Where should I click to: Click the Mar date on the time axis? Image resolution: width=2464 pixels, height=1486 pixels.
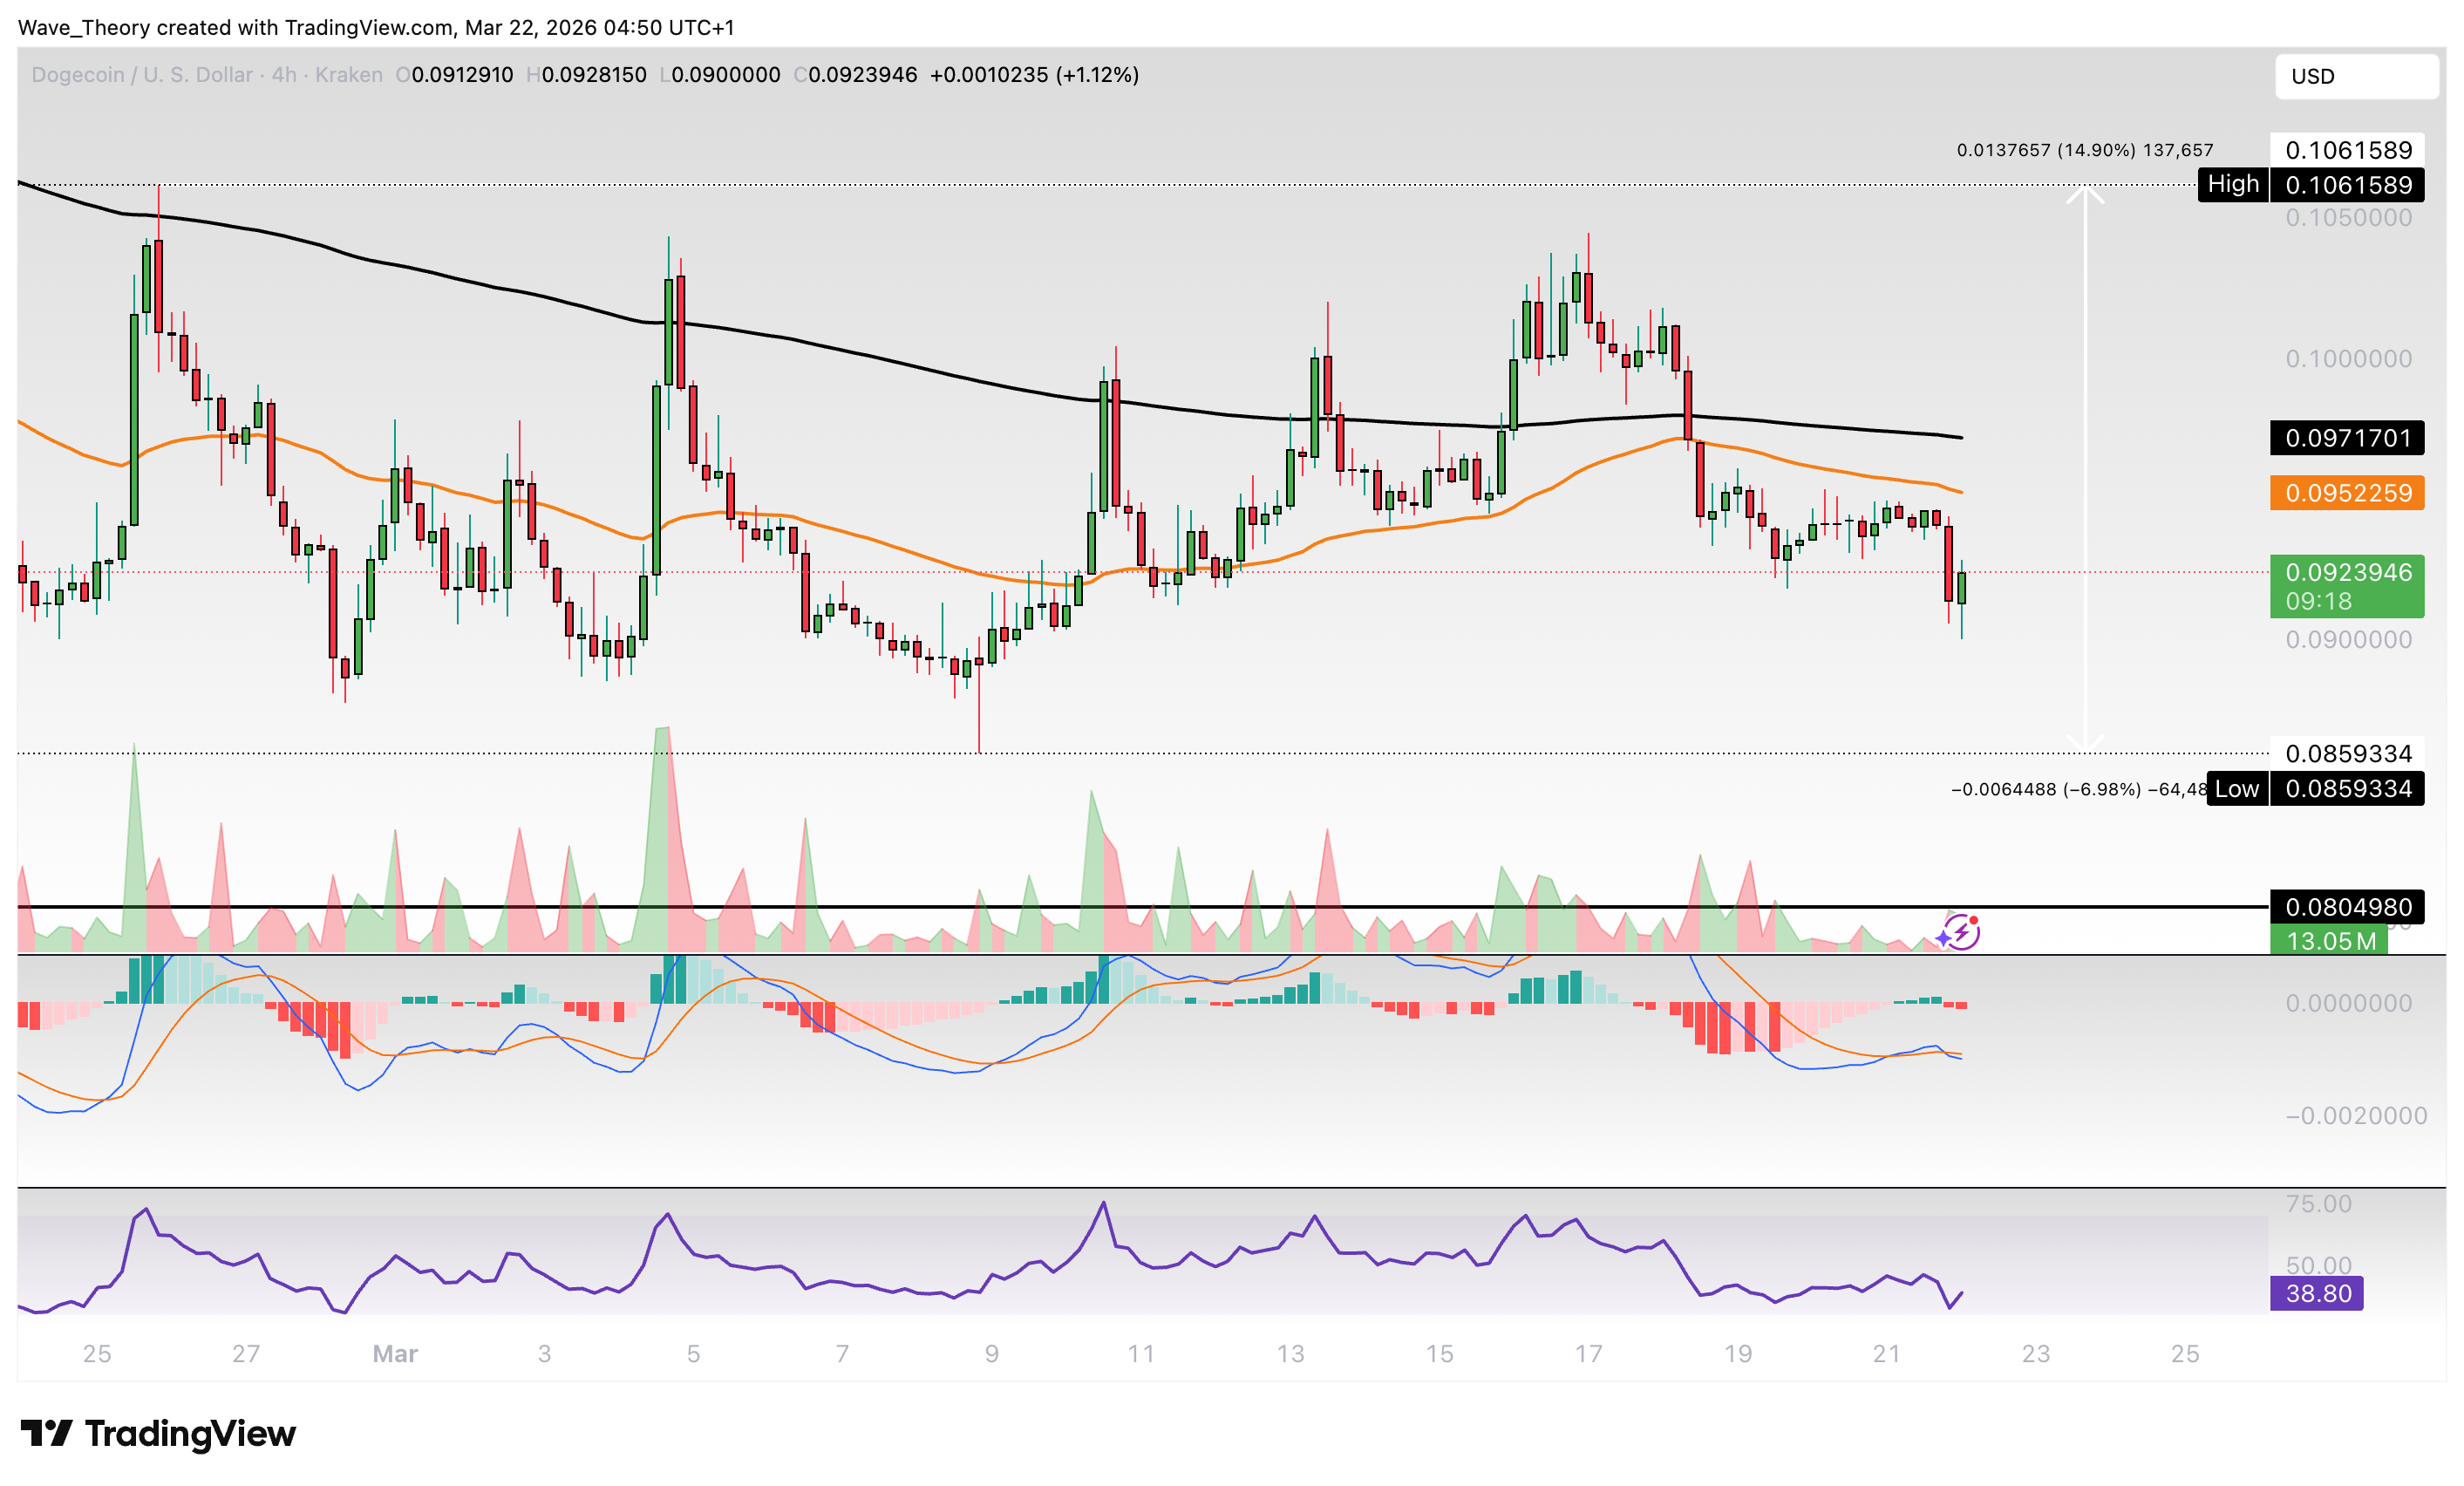click(x=395, y=1353)
